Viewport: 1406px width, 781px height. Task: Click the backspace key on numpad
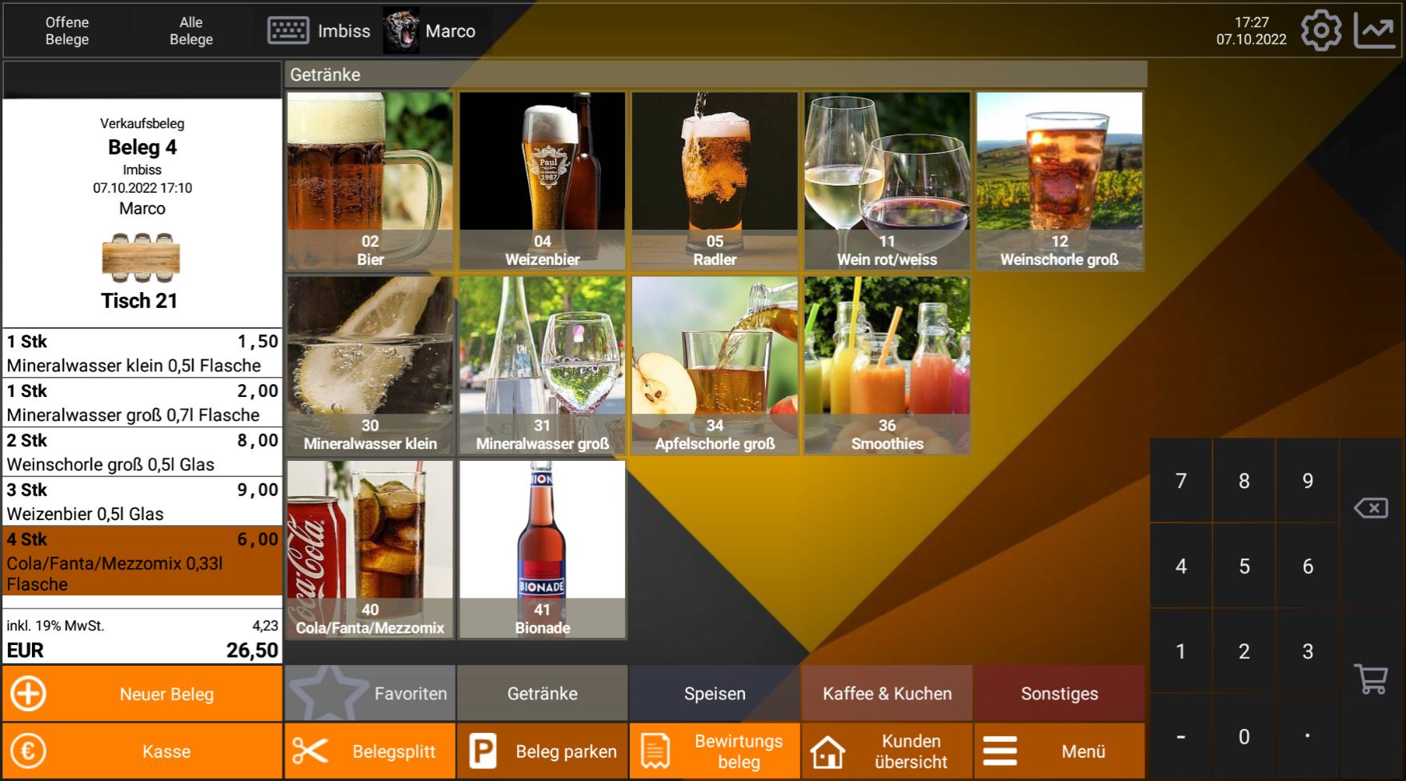tap(1371, 508)
